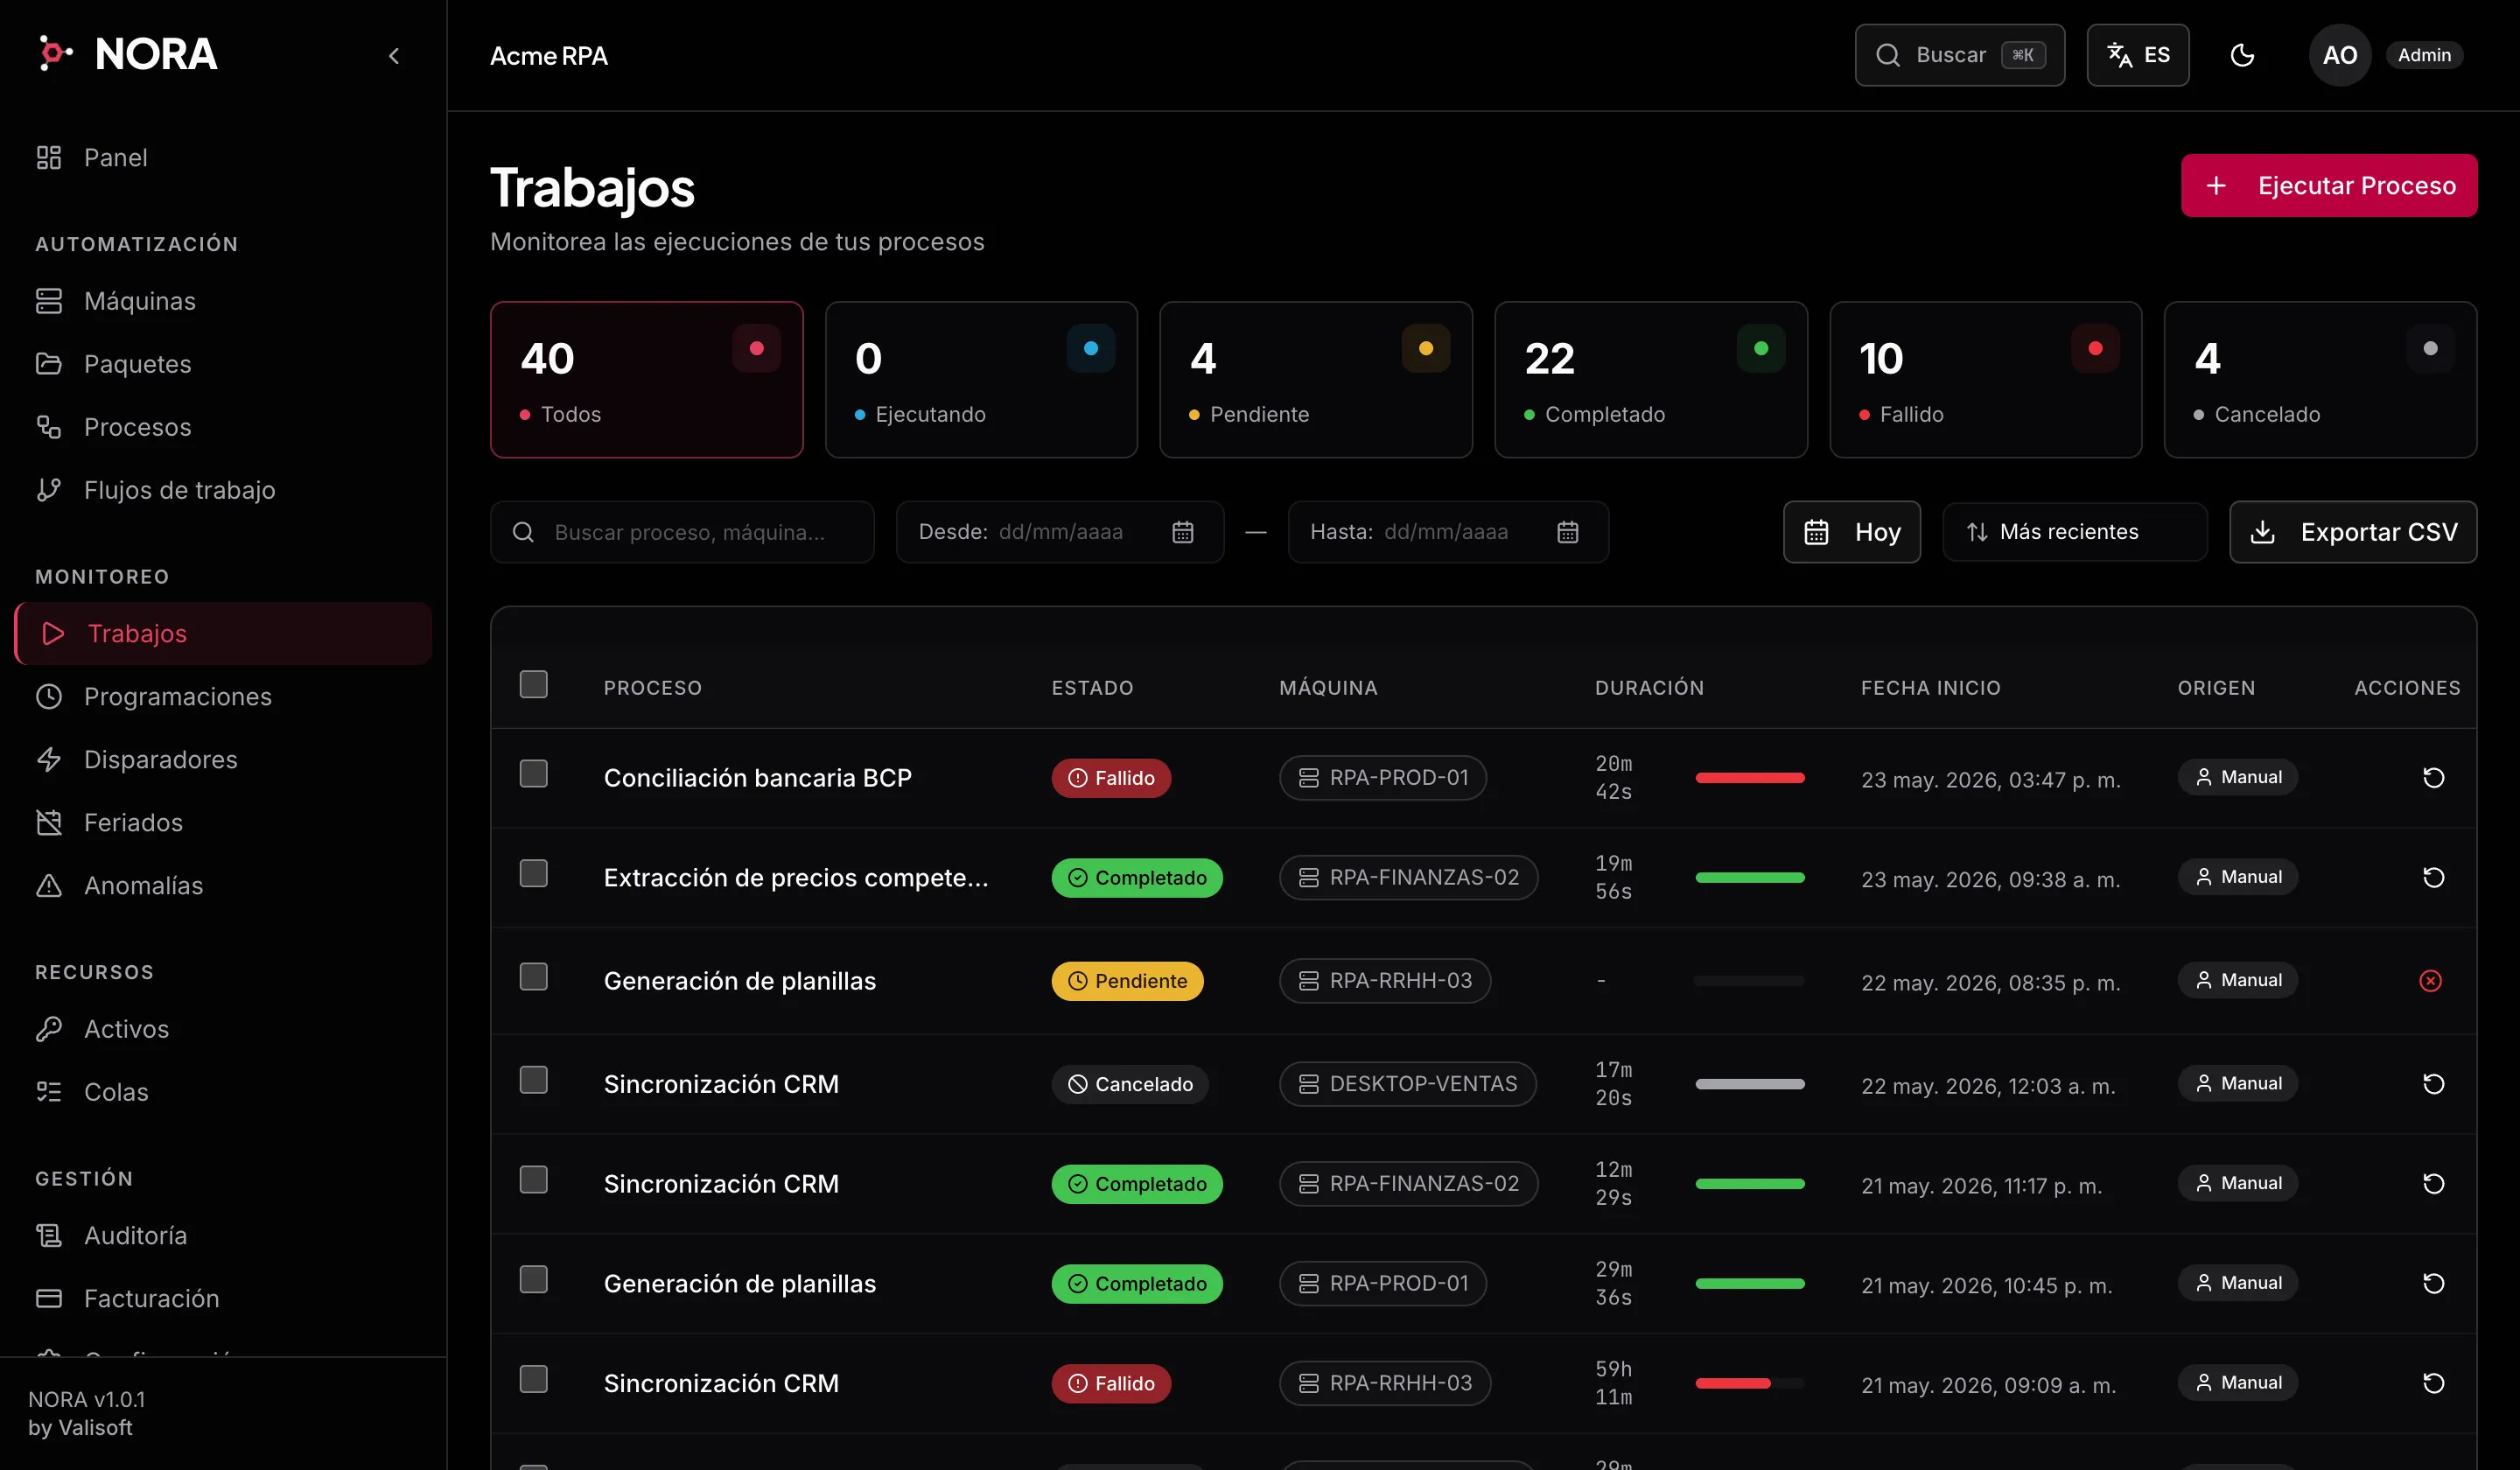Check the pending Generación de planillas row
Image resolution: width=2520 pixels, height=1470 pixels.
(x=534, y=977)
